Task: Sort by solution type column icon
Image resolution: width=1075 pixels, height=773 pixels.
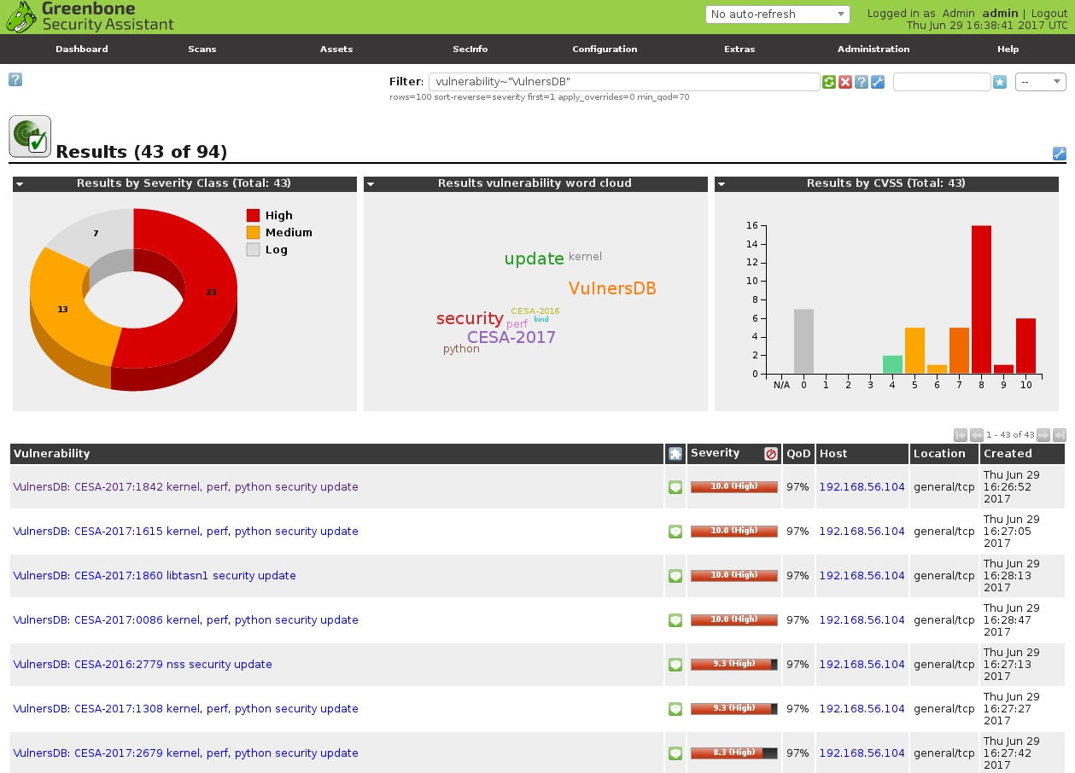Action: coord(675,454)
